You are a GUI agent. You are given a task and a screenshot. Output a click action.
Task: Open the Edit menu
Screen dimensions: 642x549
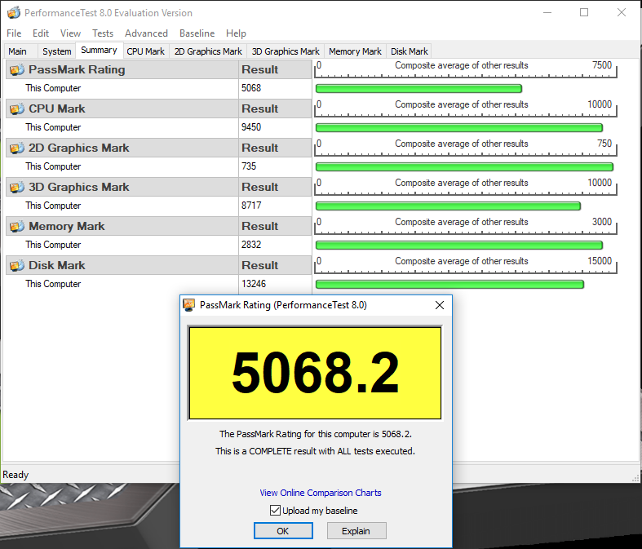click(x=41, y=33)
